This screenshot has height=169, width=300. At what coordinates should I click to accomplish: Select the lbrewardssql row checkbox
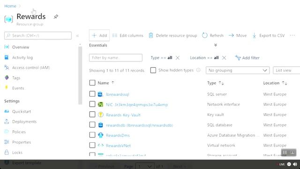[92, 94]
